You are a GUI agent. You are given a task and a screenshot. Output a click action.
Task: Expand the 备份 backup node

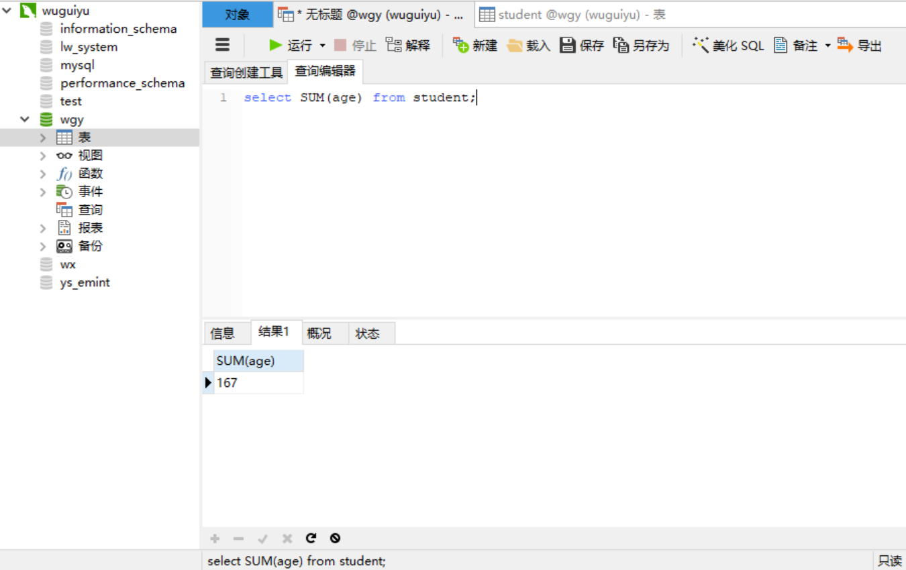coord(43,246)
